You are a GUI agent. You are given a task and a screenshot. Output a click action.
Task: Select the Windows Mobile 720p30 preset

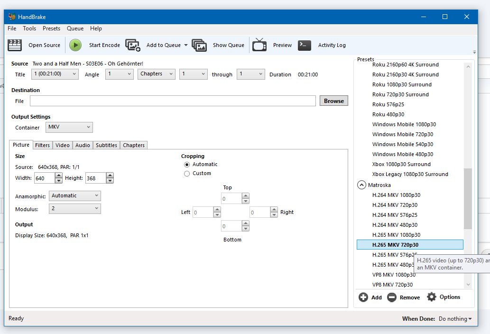coord(403,134)
